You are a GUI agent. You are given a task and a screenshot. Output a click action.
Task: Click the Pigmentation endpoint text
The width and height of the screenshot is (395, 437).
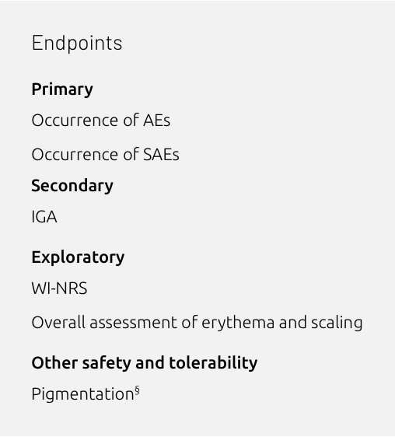click(x=82, y=394)
